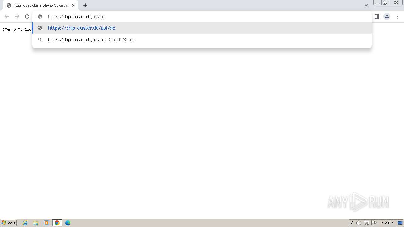This screenshot has width=404, height=227.
Task: Click the magnifier icon in search suggestion
Action: pyautogui.click(x=40, y=40)
